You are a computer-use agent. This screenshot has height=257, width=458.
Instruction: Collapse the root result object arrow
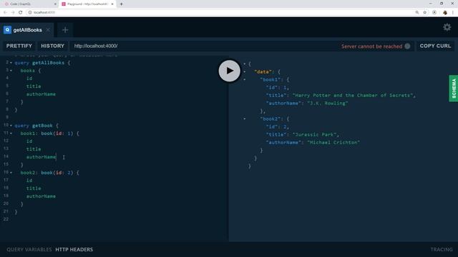click(245, 64)
